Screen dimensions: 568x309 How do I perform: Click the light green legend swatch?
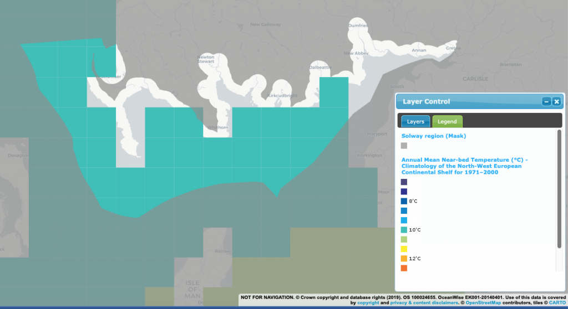(x=404, y=239)
